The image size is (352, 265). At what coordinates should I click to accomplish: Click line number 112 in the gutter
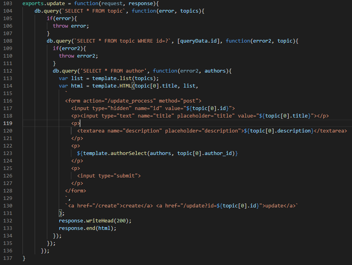7,71
